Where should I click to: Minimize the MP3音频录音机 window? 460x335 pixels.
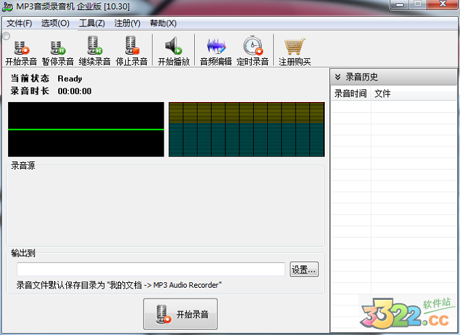[400, 5]
